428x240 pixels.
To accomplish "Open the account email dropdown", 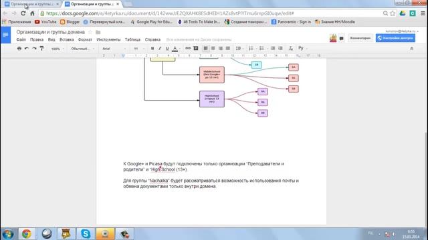I will [402, 31].
